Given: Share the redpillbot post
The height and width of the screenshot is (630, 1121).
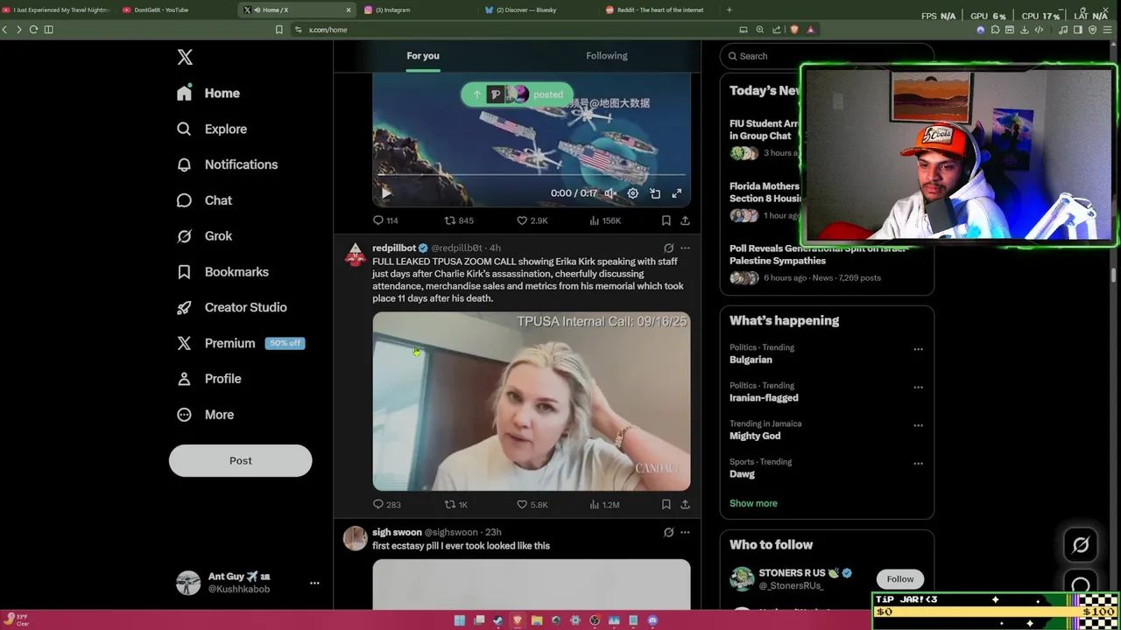Looking at the screenshot, I should pyautogui.click(x=685, y=505).
